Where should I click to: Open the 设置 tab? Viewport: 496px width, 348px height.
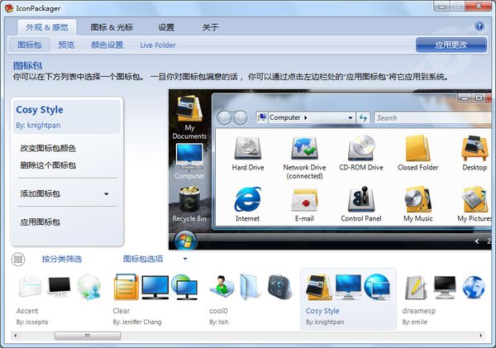[166, 27]
